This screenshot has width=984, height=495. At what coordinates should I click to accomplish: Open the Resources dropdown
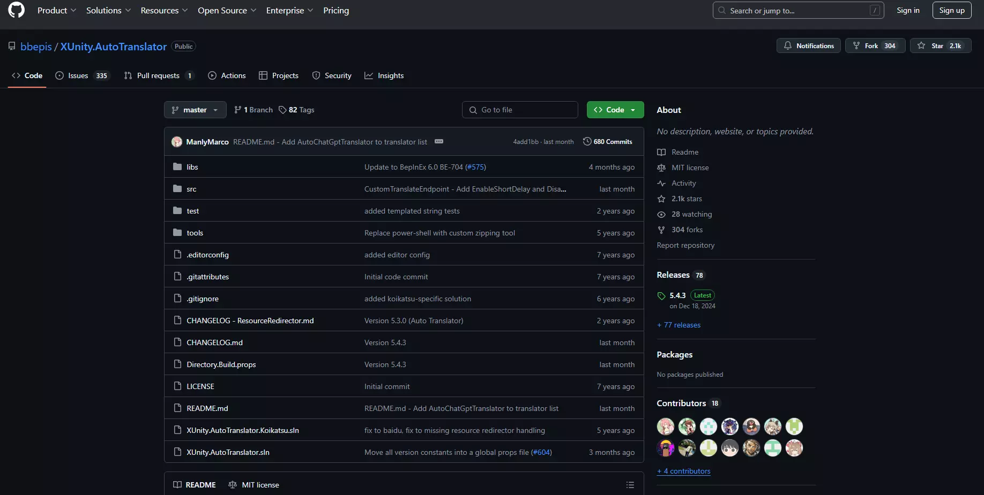[164, 10]
